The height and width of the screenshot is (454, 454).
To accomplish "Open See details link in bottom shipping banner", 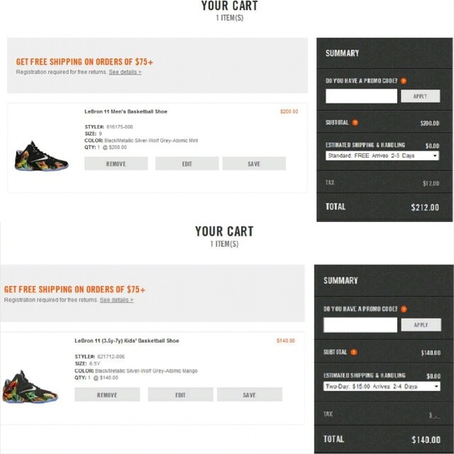I will 116,300.
